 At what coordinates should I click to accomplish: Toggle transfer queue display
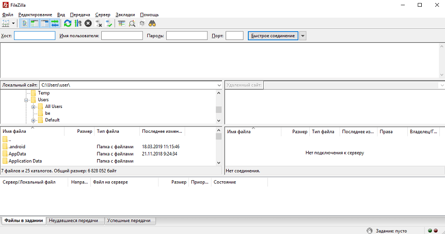54,23
